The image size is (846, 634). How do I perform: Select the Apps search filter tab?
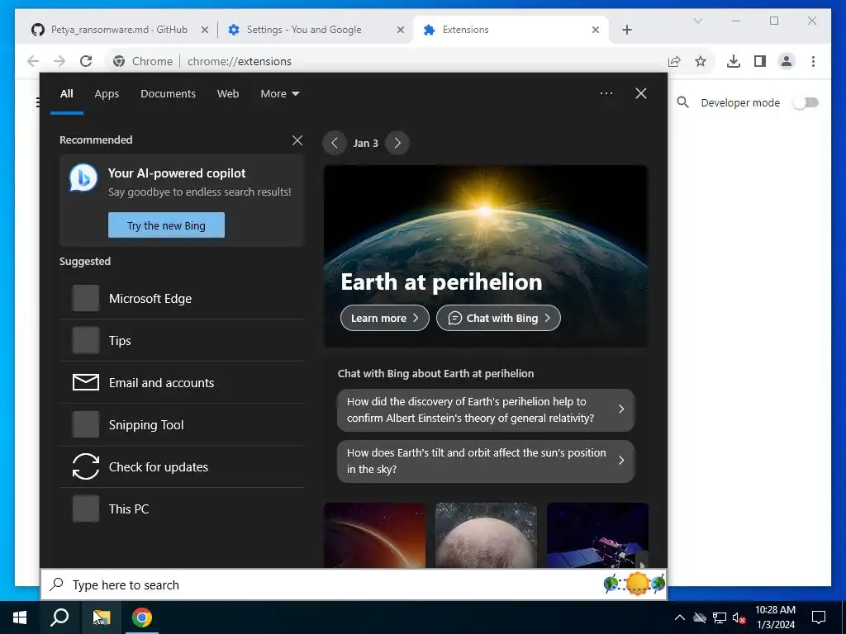coord(107,94)
